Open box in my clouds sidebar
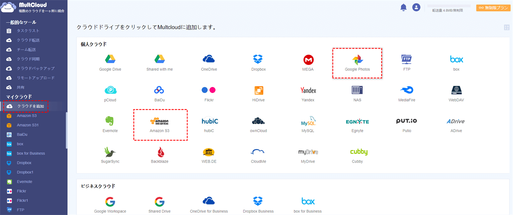Image resolution: width=513 pixels, height=215 pixels. tap(20, 144)
